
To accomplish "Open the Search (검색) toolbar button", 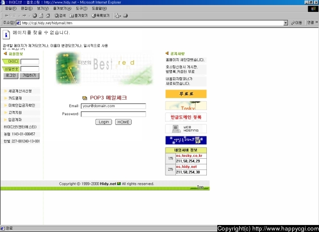I will coord(60,15).
